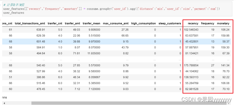Click the monetary value 58.37

226,42
